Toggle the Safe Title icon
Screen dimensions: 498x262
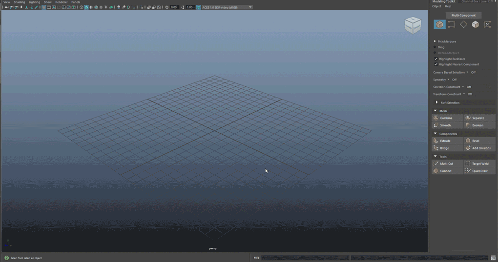[74, 7]
